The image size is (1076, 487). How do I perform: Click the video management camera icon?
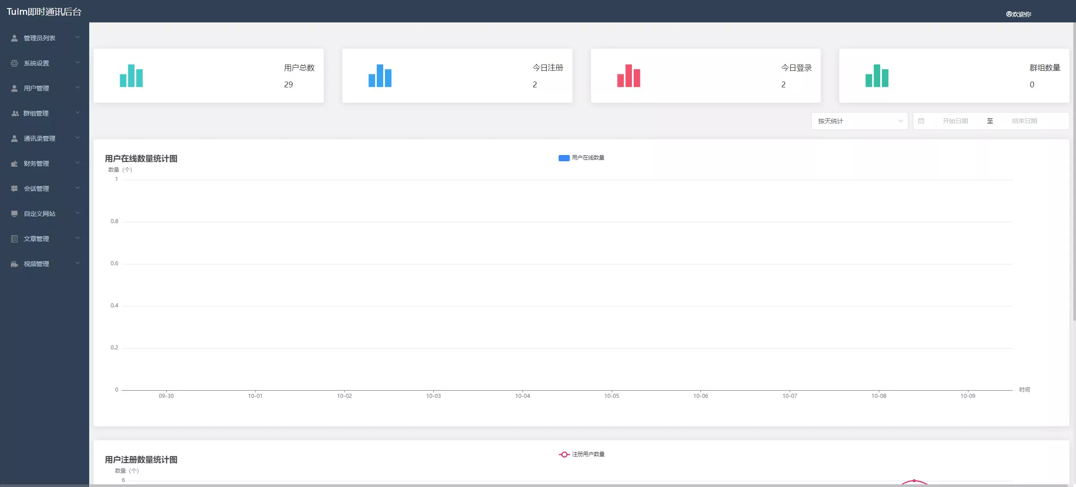click(x=14, y=264)
